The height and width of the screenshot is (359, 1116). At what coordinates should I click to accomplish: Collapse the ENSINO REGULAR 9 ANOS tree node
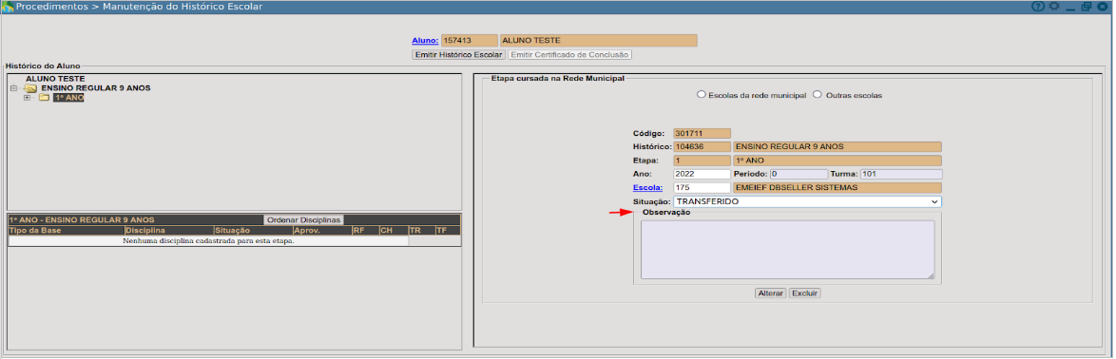13,88
